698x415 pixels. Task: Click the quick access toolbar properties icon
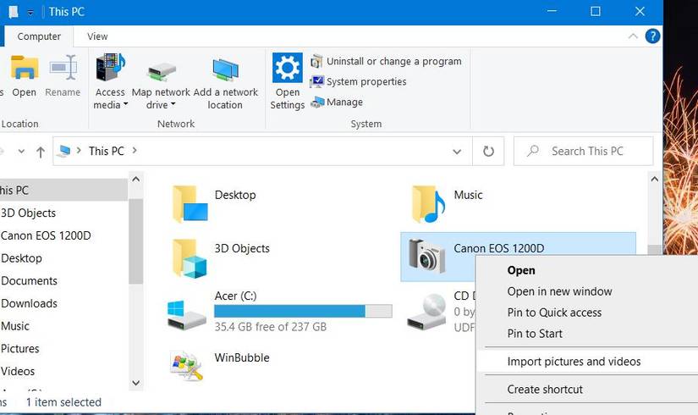[x=14, y=12]
